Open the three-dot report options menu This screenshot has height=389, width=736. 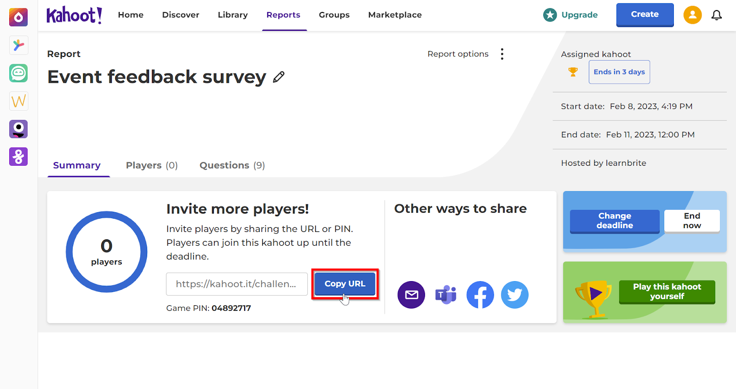pyautogui.click(x=502, y=54)
